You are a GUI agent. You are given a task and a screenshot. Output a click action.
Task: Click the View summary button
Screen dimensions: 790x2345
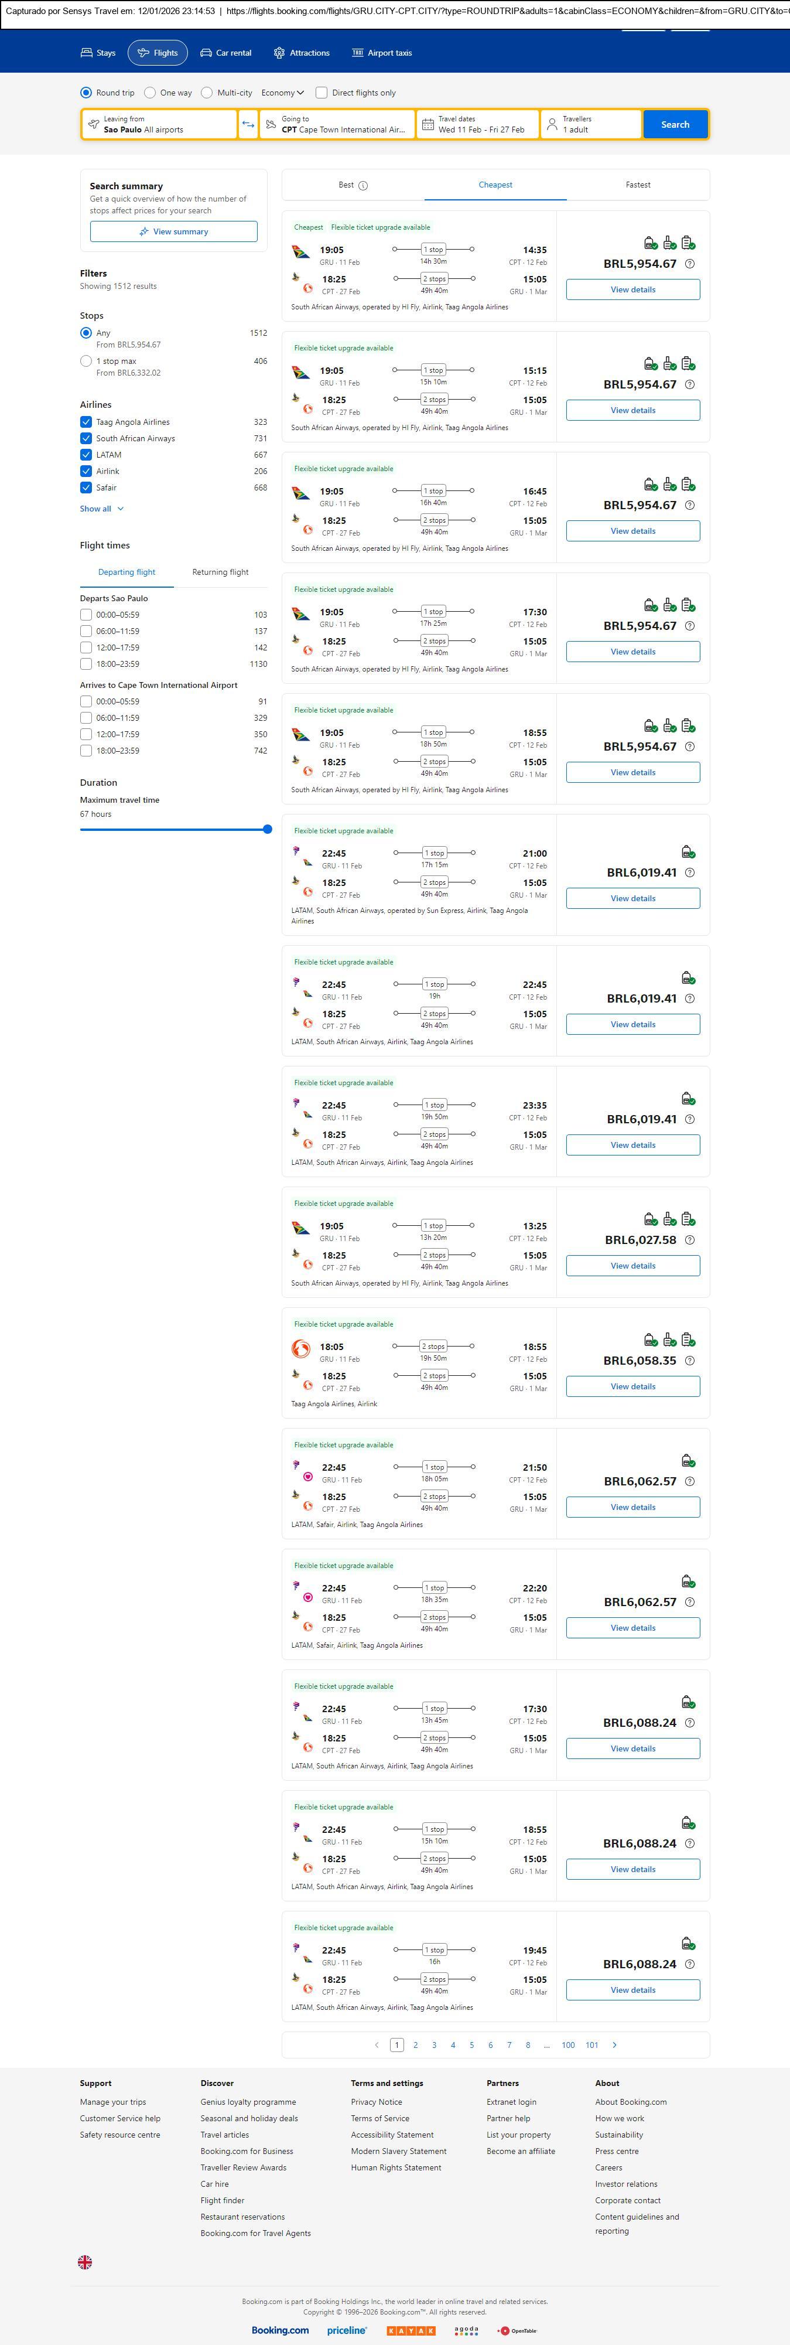173,231
